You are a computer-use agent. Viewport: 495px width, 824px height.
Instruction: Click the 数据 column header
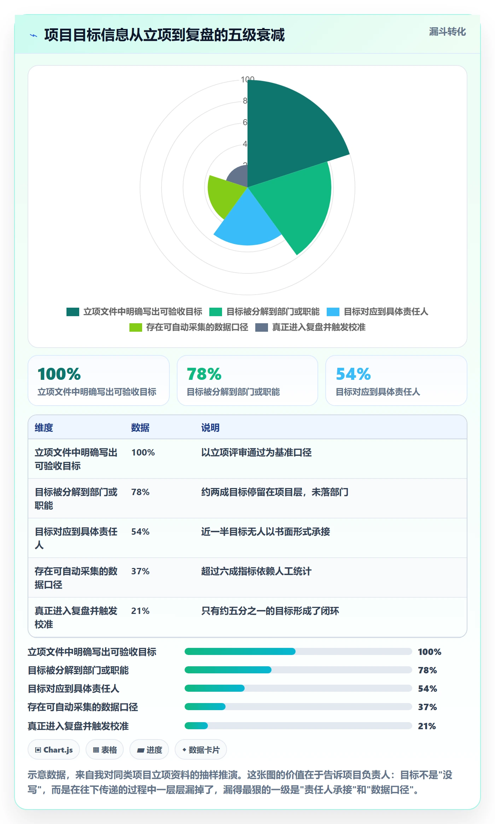coord(140,428)
